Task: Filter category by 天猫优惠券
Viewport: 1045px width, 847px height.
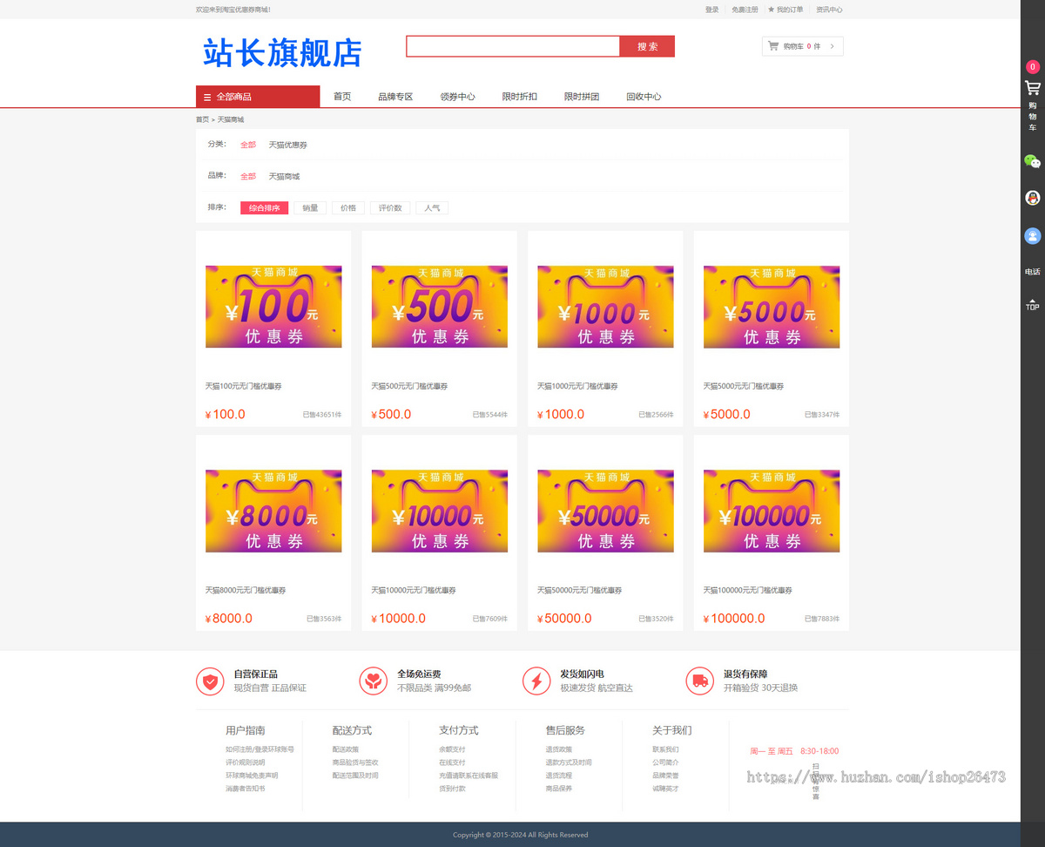Action: tap(288, 145)
